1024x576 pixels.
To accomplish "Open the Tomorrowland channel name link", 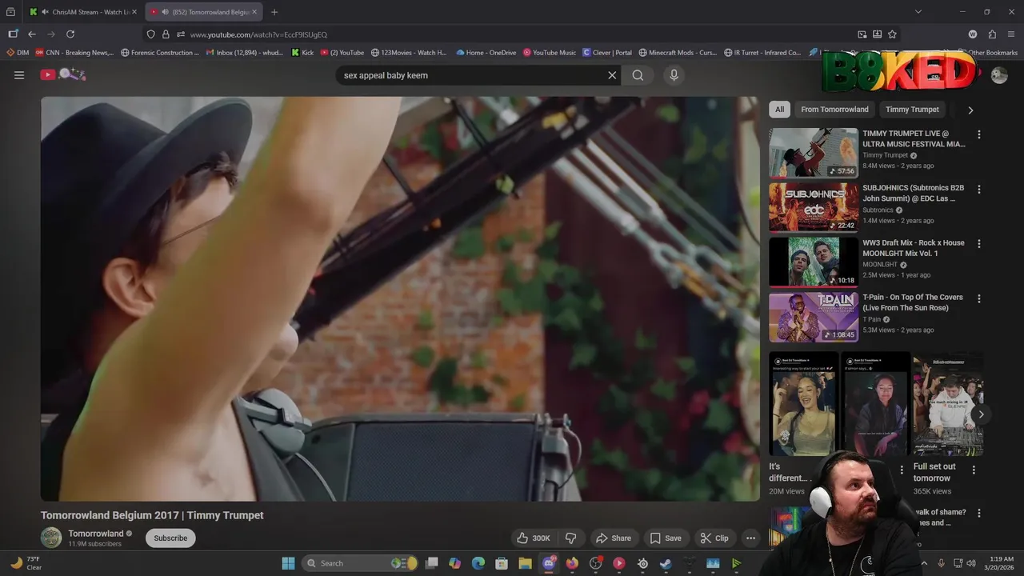I will (96, 534).
